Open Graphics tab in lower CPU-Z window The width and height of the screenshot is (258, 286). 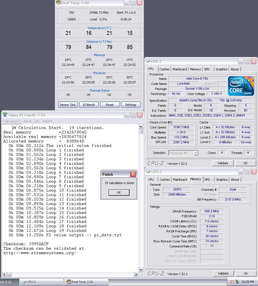[x=222, y=180]
